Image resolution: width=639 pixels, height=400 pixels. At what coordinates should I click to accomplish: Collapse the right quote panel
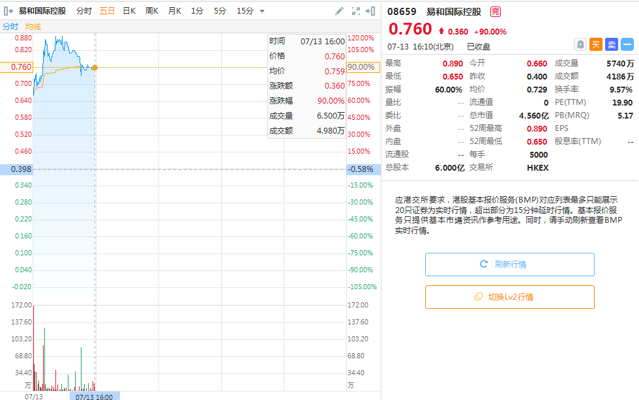371,11
